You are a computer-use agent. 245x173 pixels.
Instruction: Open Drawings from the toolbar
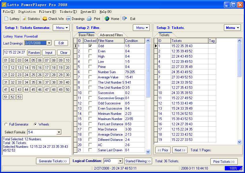[x=69, y=19]
